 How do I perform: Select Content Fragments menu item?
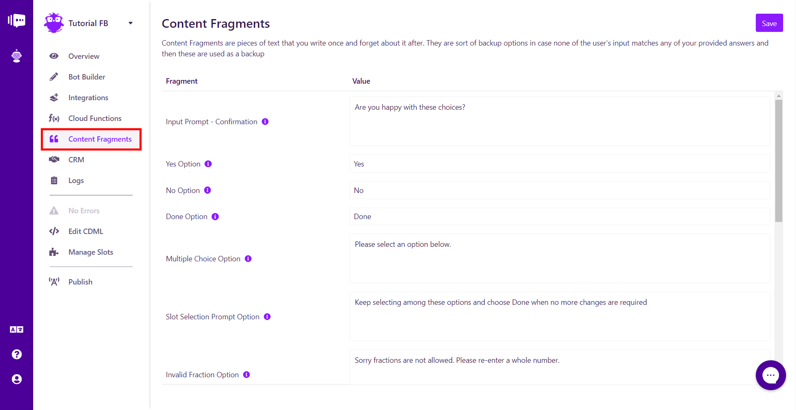click(91, 139)
